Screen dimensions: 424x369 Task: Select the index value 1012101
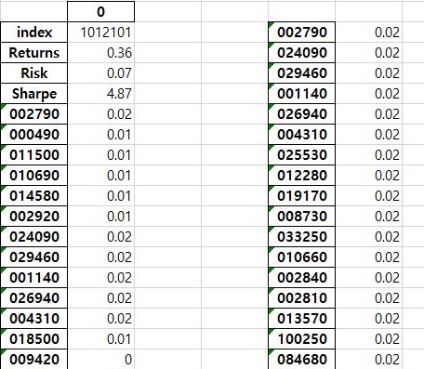click(100, 32)
